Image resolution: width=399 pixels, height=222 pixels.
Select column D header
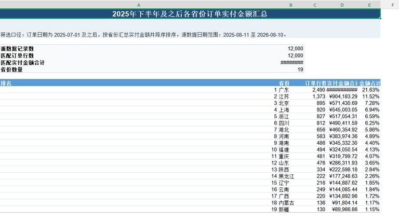click(x=342, y=5)
